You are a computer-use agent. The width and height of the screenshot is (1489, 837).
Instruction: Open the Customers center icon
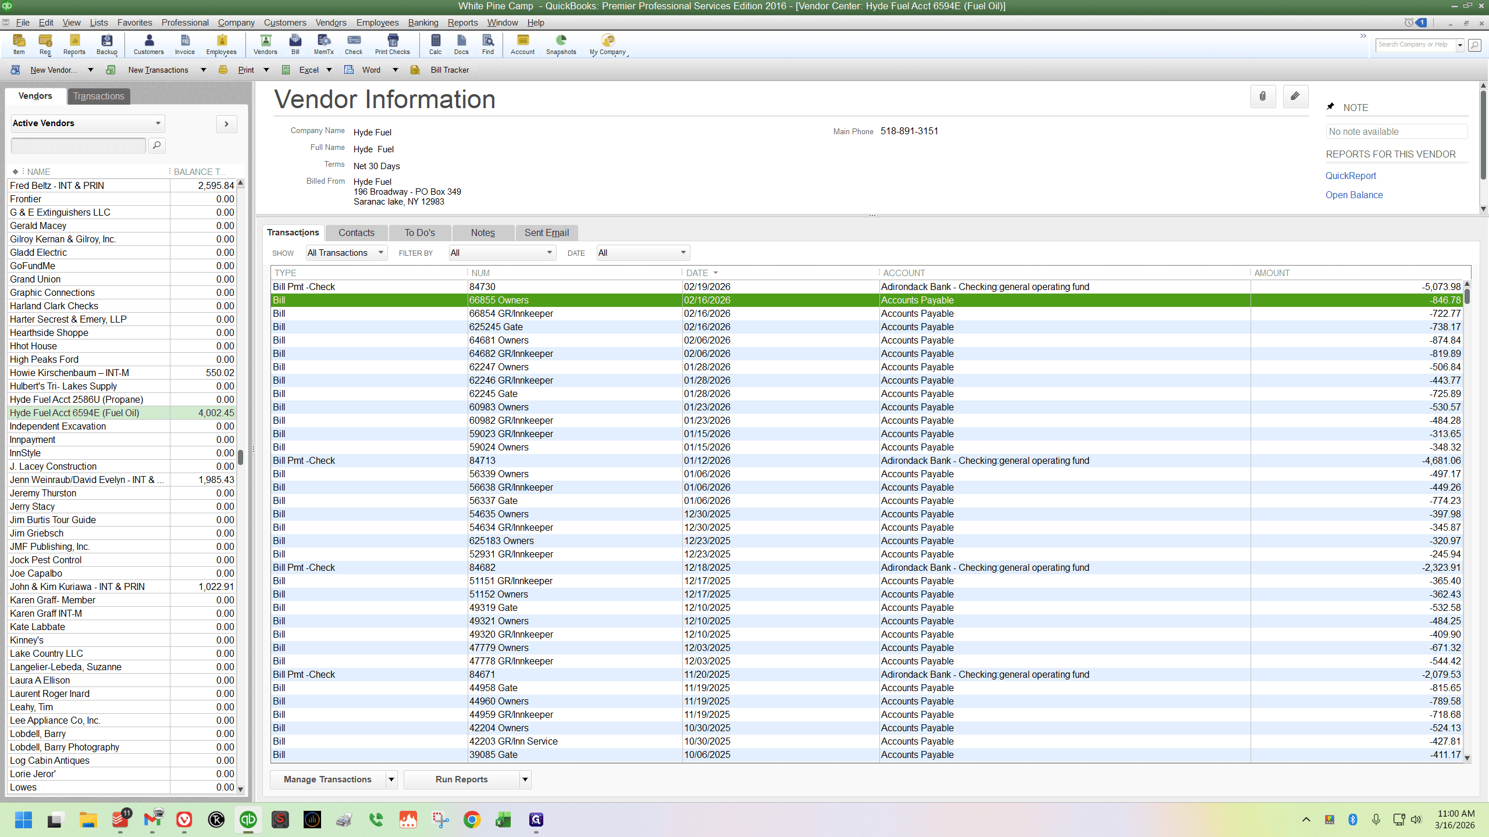(x=149, y=44)
